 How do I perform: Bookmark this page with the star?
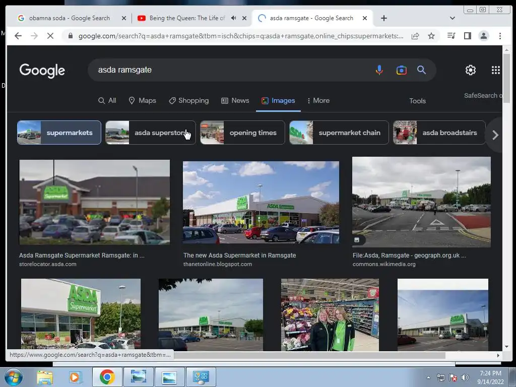pos(431,36)
